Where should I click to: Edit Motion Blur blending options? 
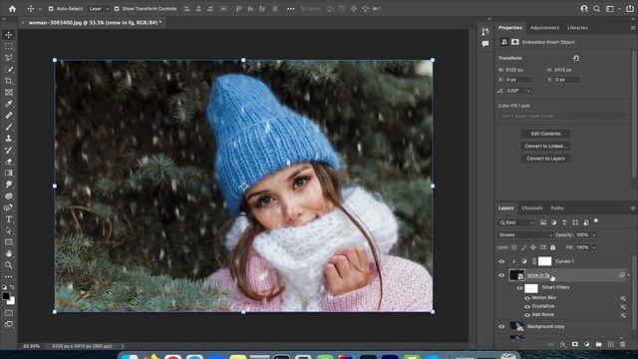pos(623,298)
